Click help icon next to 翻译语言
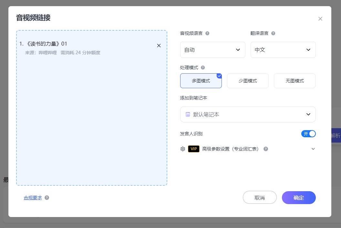 [x=273, y=33]
